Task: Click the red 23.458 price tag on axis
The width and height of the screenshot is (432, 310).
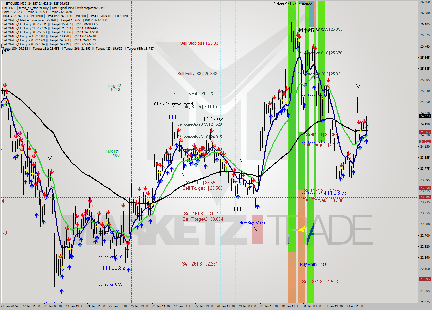Action: [425, 188]
